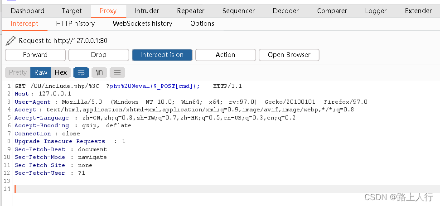Select the Proxy tab

coord(108,11)
